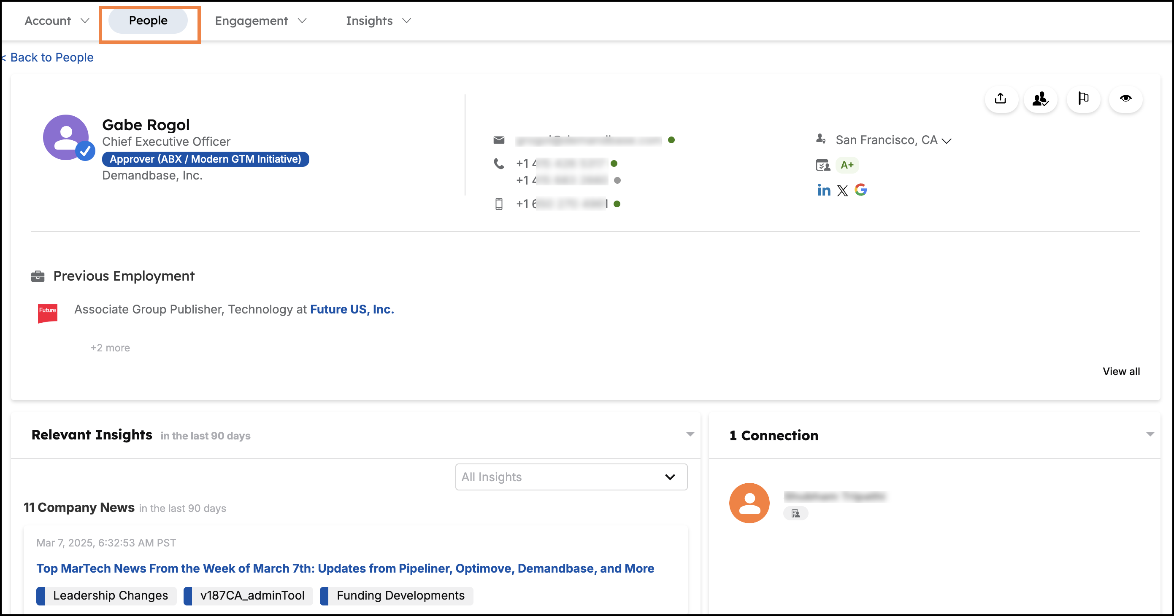Screen dimensions: 1174x616
Task: Click the Chief Executive Officer title
Action: [x=166, y=142]
